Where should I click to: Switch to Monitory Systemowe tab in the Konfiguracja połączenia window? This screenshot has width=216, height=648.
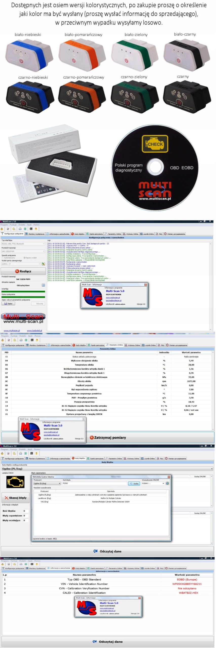point(35,234)
